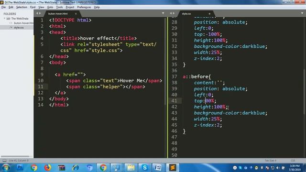Click next tab arrow in right pane
Screen dimensions: 306x172
tap(174, 13)
